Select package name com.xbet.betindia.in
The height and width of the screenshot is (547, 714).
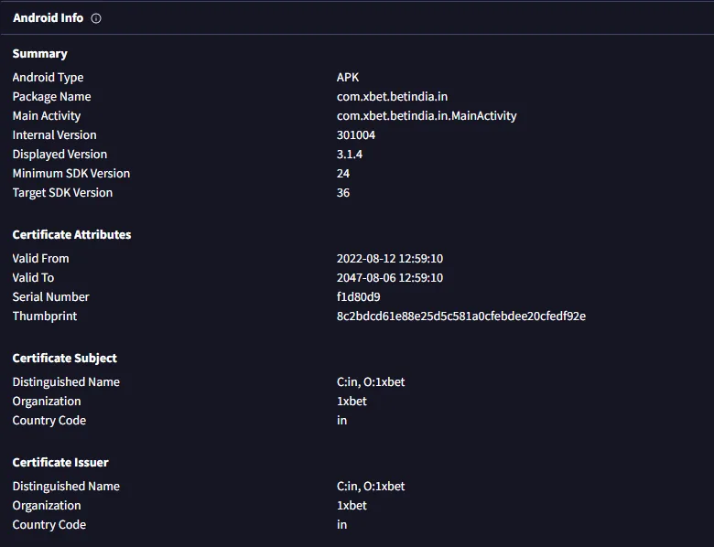[x=392, y=96]
